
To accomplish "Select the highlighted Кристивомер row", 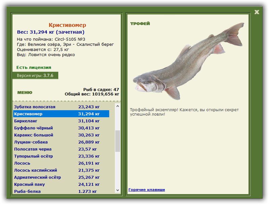I will coord(61,114).
